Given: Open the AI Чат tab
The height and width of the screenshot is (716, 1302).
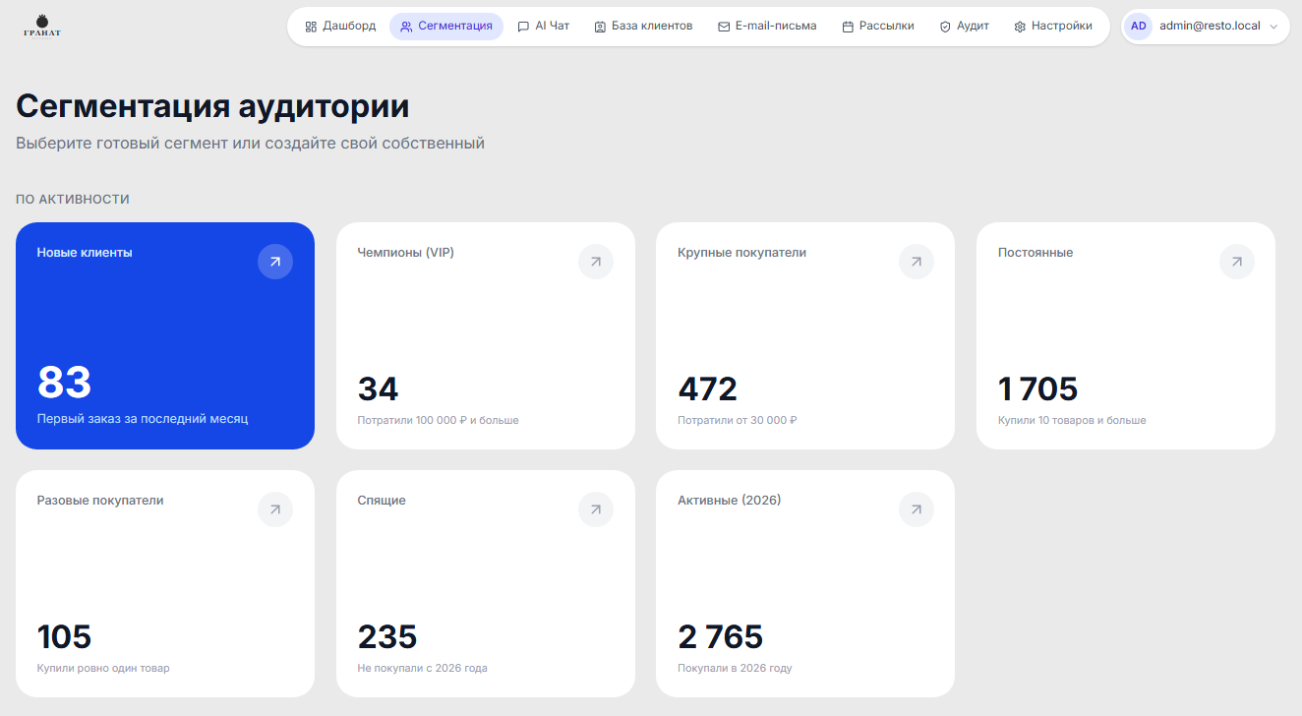Looking at the screenshot, I should (x=544, y=27).
